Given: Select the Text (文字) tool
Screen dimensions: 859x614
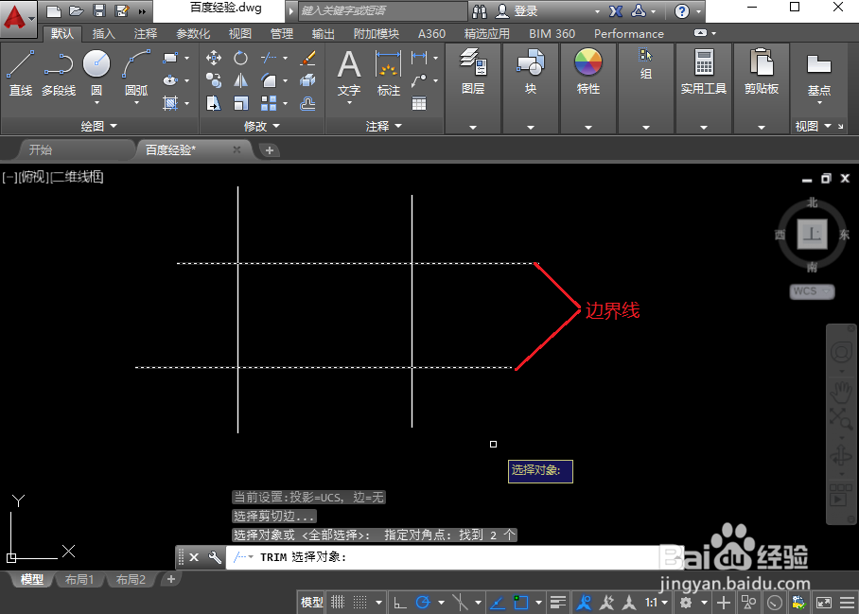Looking at the screenshot, I should point(349,74).
